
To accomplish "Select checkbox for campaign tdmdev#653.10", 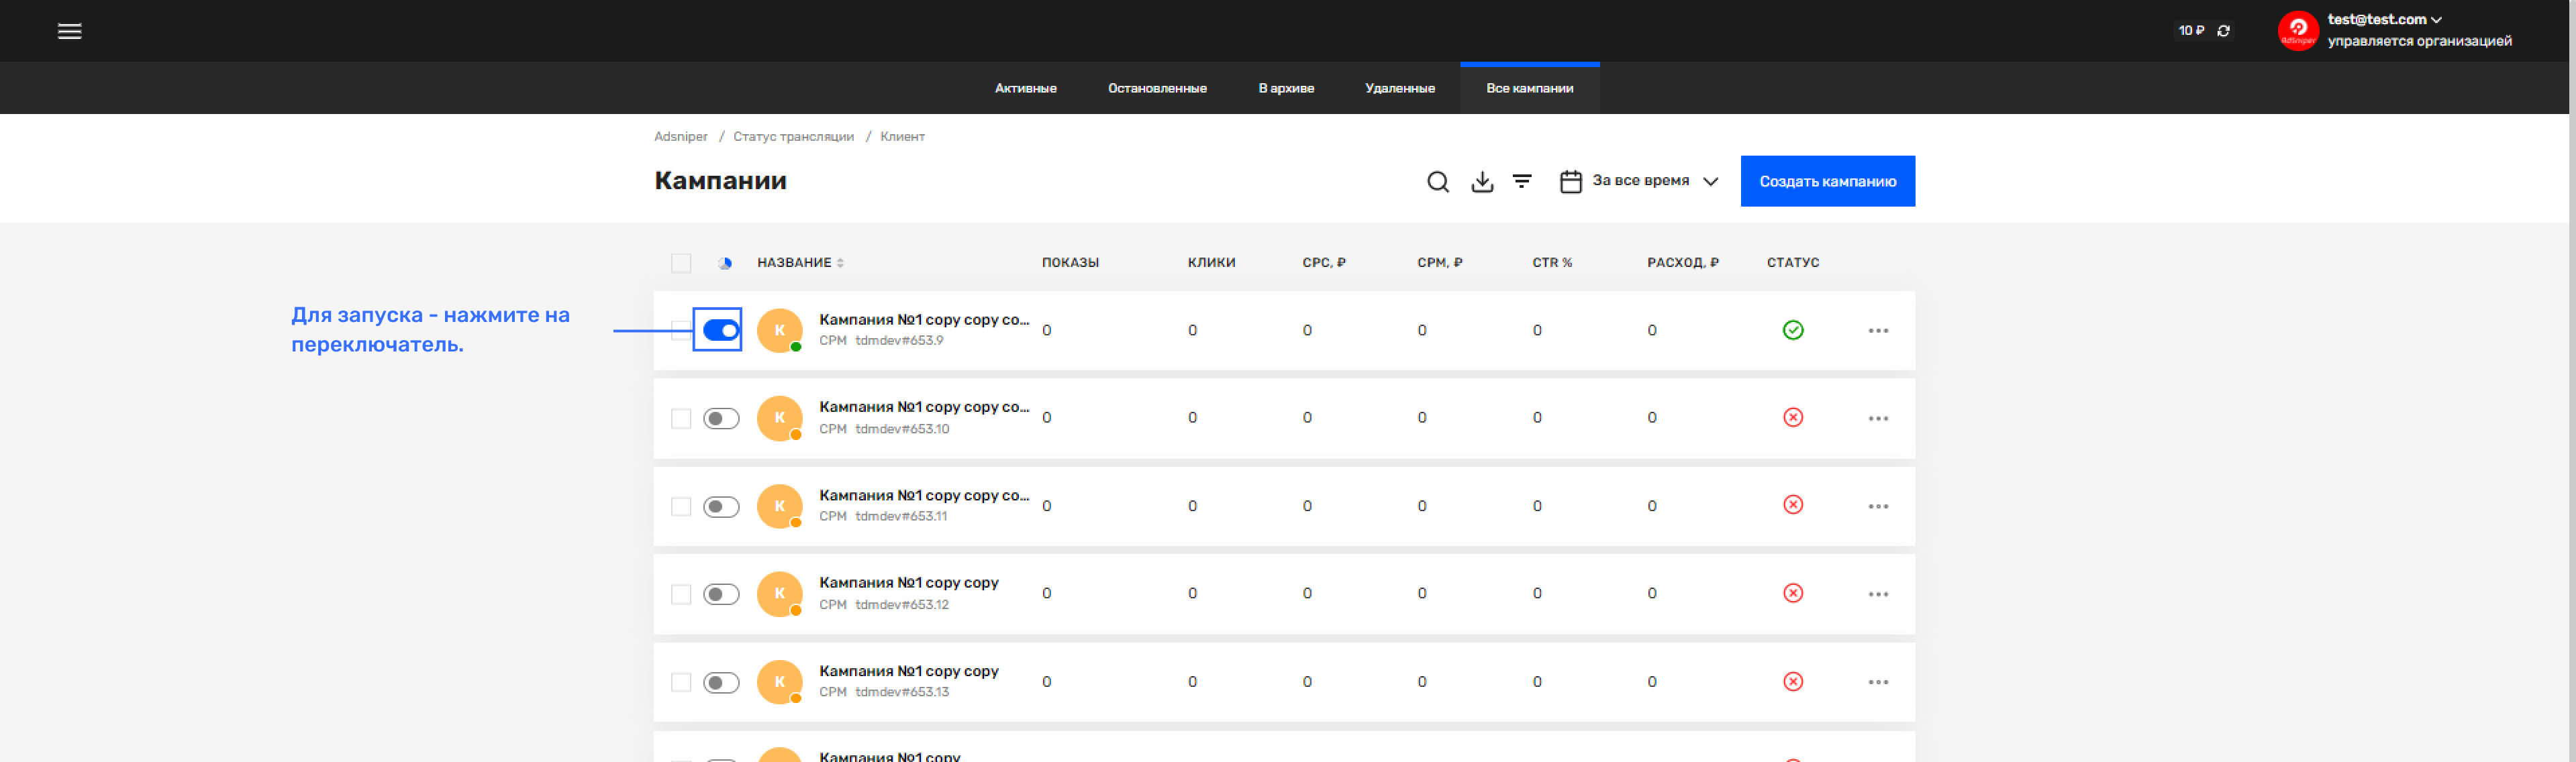I will tap(680, 418).
